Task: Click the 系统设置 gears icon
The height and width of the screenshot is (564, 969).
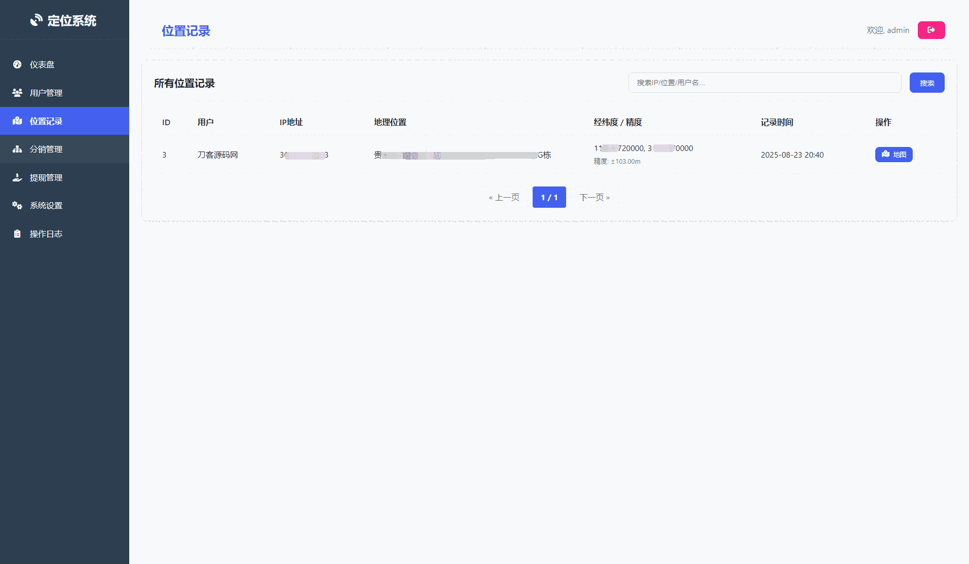Action: tap(17, 205)
